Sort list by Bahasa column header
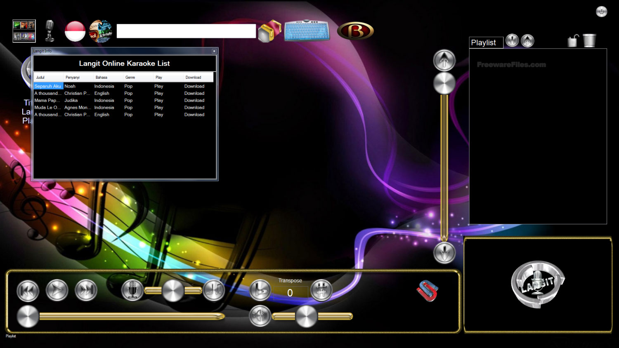619x348 pixels. point(108,77)
